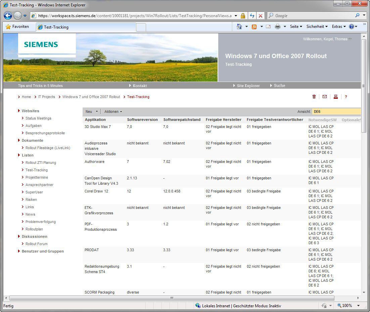Click the red envelope mail icon
Image resolution: width=370 pixels, height=312 pixels.
pos(325,97)
